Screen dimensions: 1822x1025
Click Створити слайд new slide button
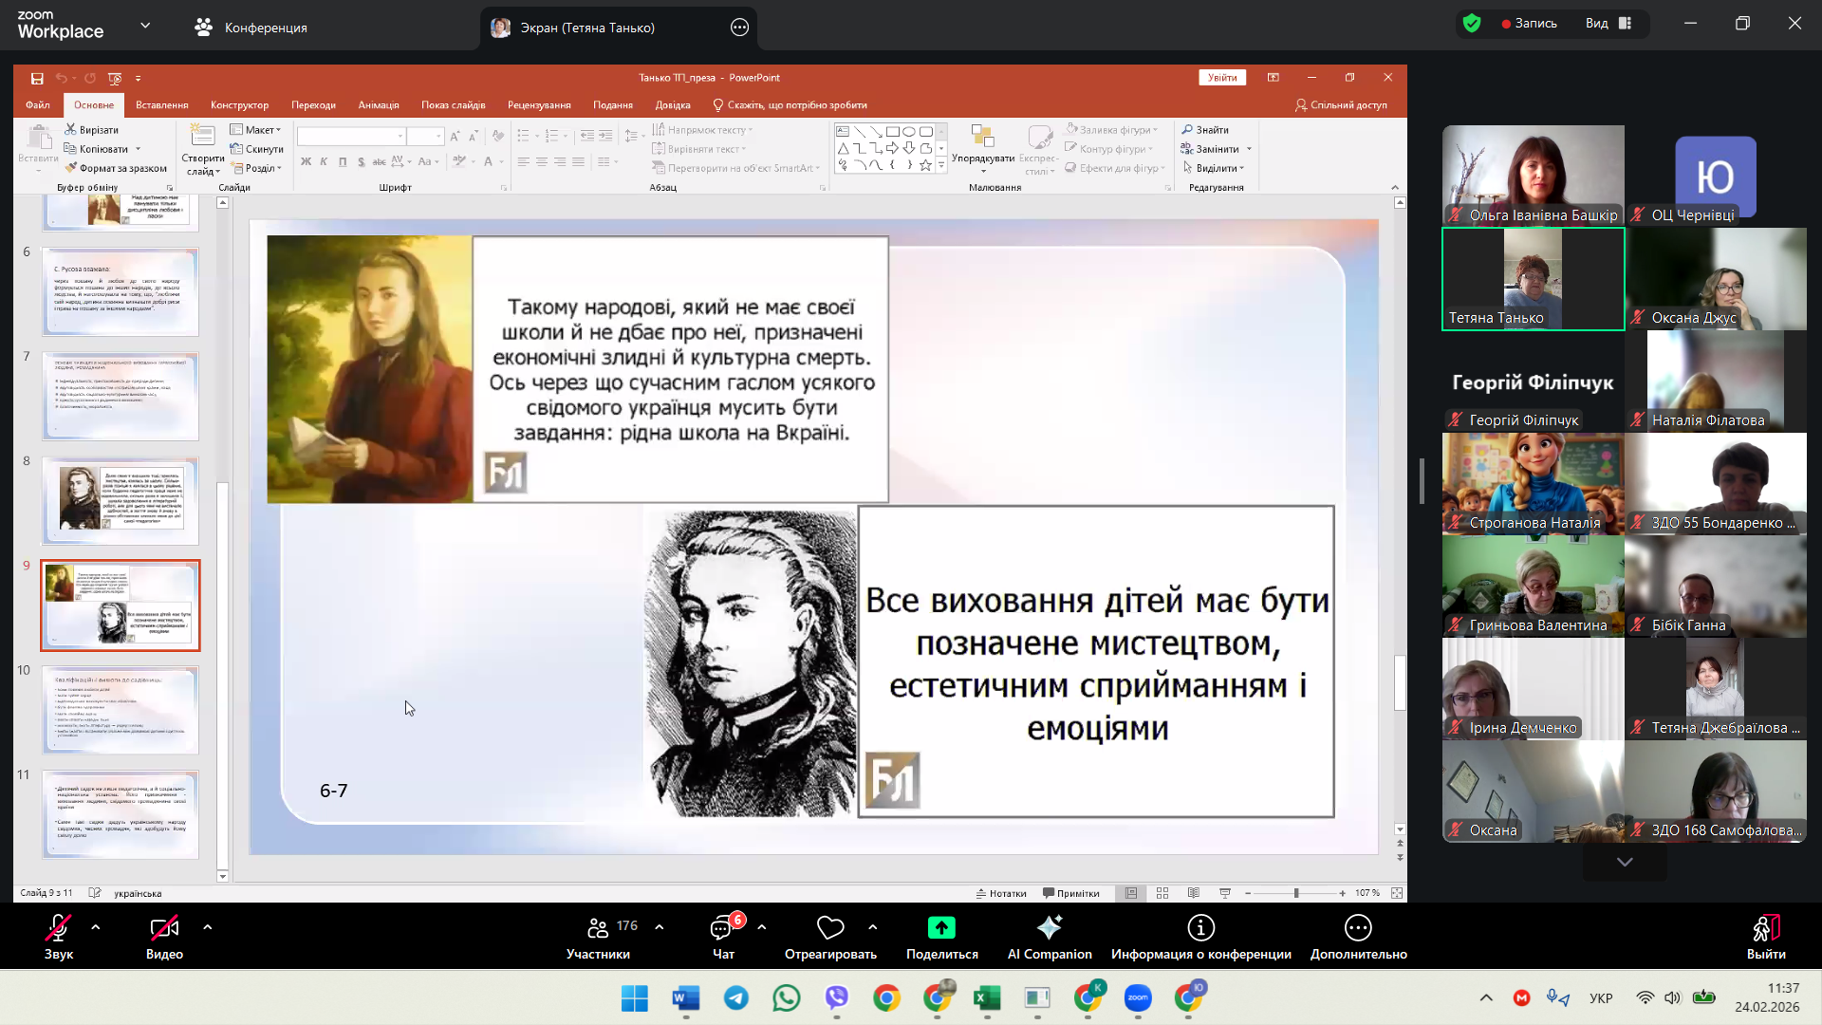point(203,150)
